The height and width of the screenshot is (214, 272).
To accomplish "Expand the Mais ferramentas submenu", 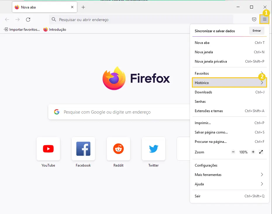I will [230, 175].
